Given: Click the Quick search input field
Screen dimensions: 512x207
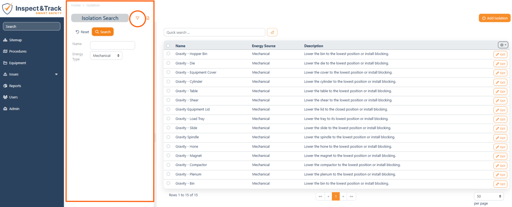Looking at the screenshot, I should [x=214, y=32].
